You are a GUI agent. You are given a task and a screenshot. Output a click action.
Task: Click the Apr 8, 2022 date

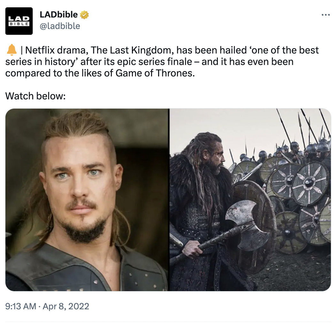tap(66, 306)
